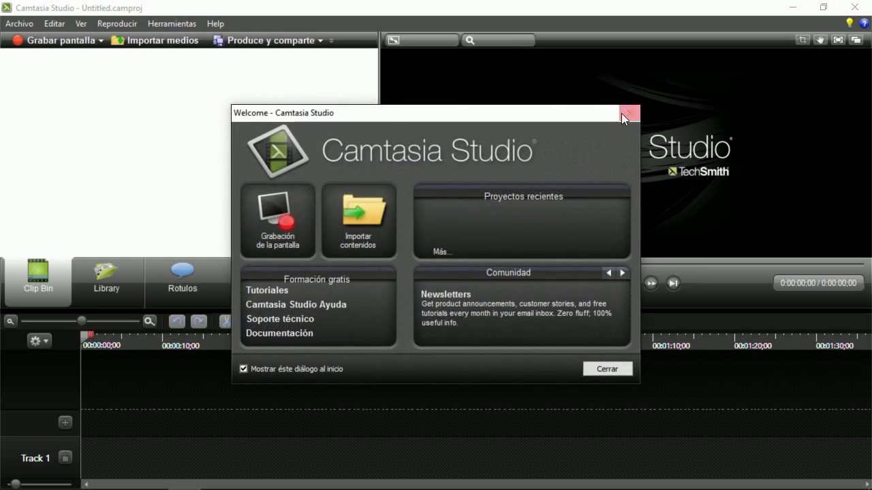Click the yellow lightbulb tips icon

click(850, 23)
